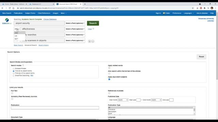Choose AND from operator list
The width and height of the screenshot is (218, 122).
point(19,33)
